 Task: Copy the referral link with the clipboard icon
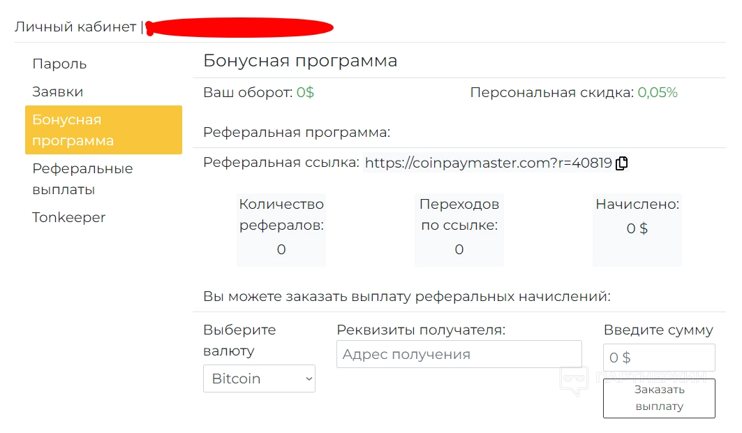(622, 163)
